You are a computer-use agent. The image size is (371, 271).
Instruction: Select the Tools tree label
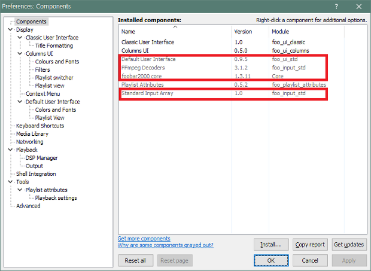(x=23, y=182)
